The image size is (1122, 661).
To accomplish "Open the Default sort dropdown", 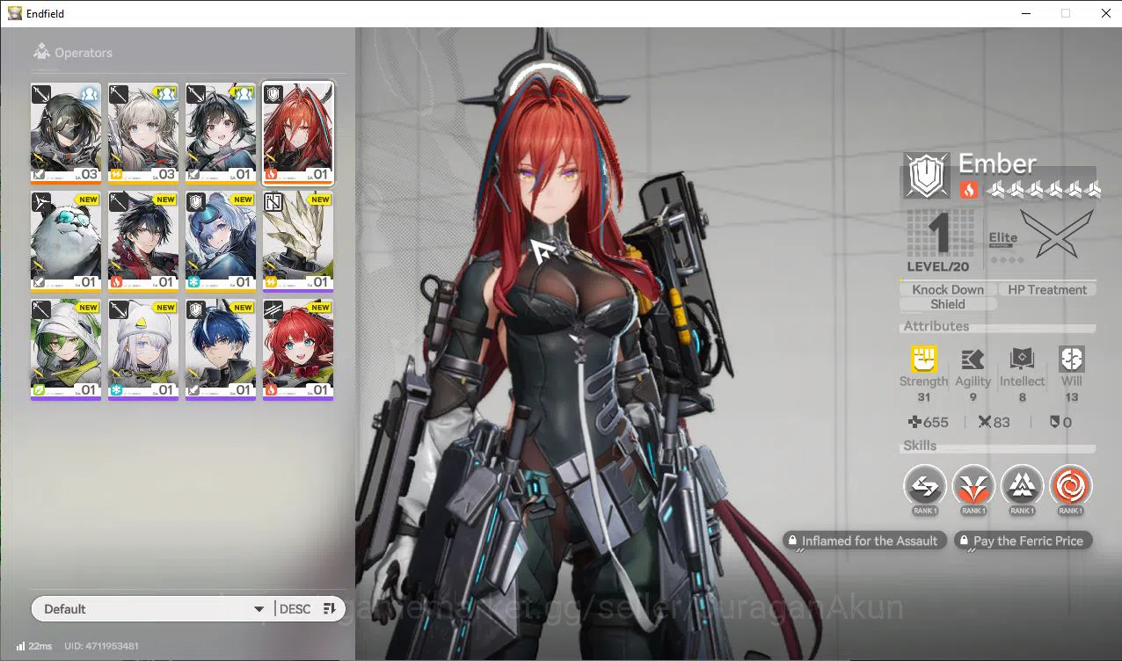I will pos(153,609).
